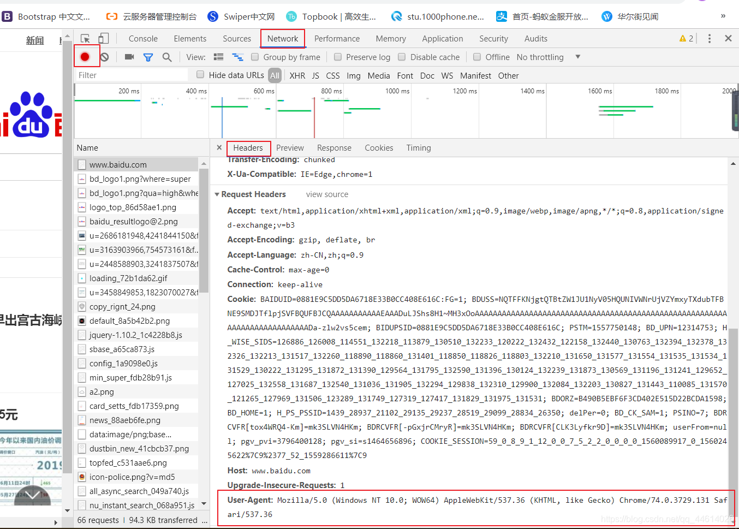Filter requests by Img type
Image resolution: width=739 pixels, height=529 pixels.
pyautogui.click(x=354, y=75)
